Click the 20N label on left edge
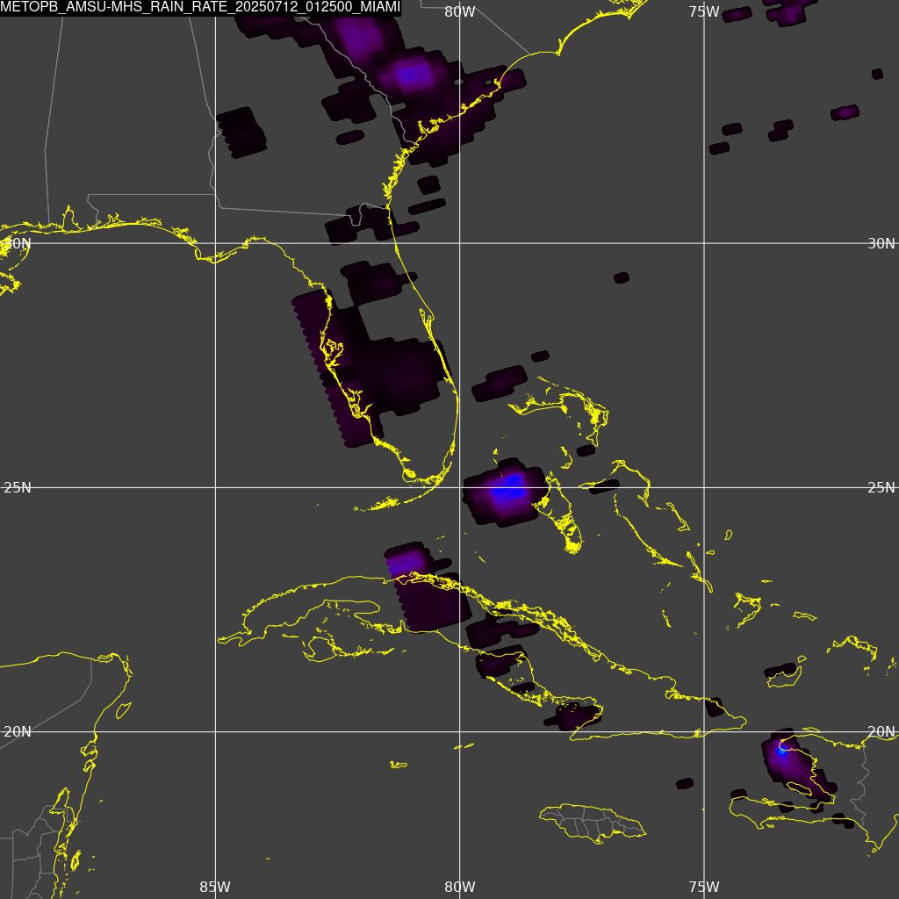Image resolution: width=899 pixels, height=899 pixels. pyautogui.click(x=18, y=732)
